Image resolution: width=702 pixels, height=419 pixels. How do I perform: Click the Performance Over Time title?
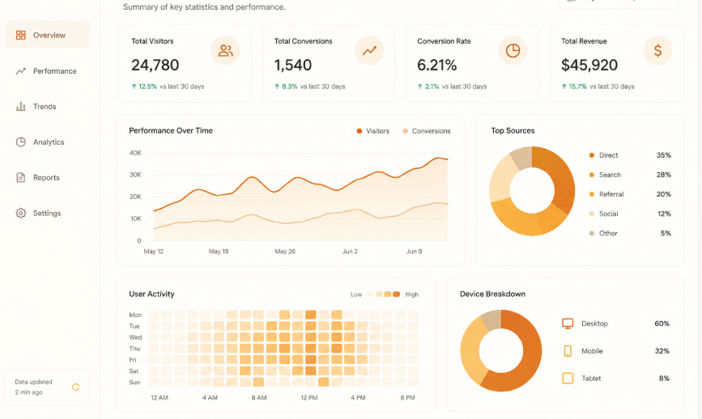coord(171,130)
